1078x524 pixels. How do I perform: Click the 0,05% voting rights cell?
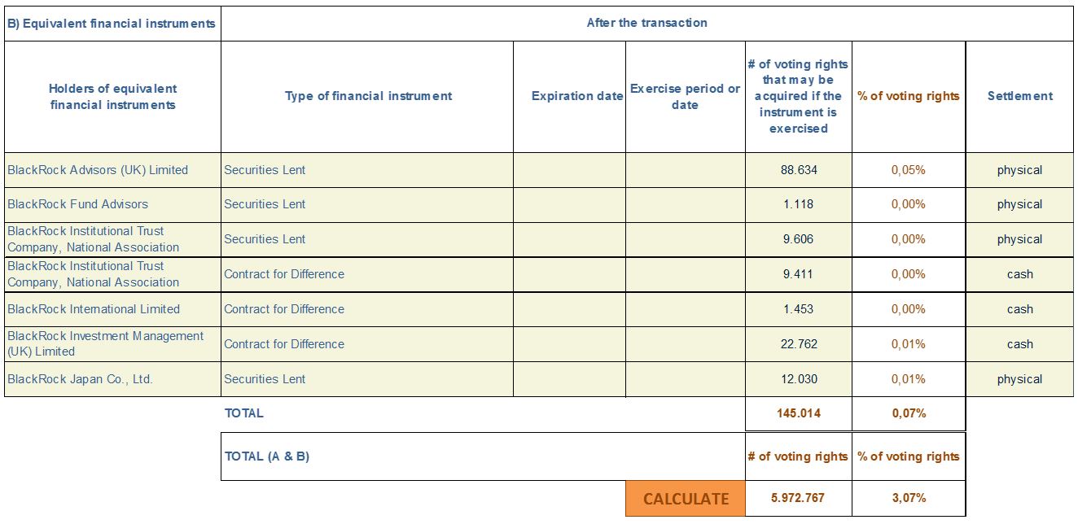(909, 170)
